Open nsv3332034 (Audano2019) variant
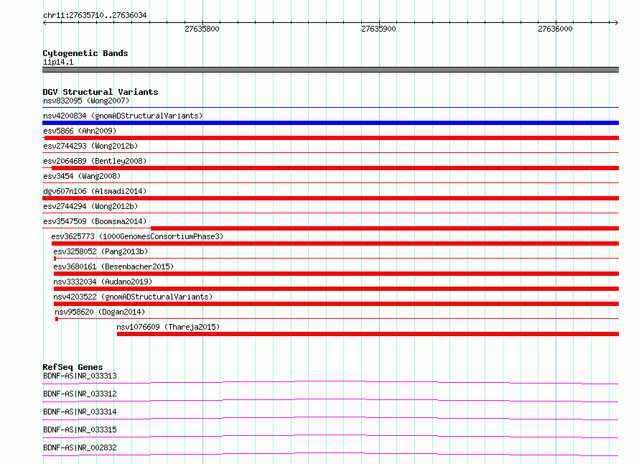Screen dimensions: 639x464 point(103,282)
